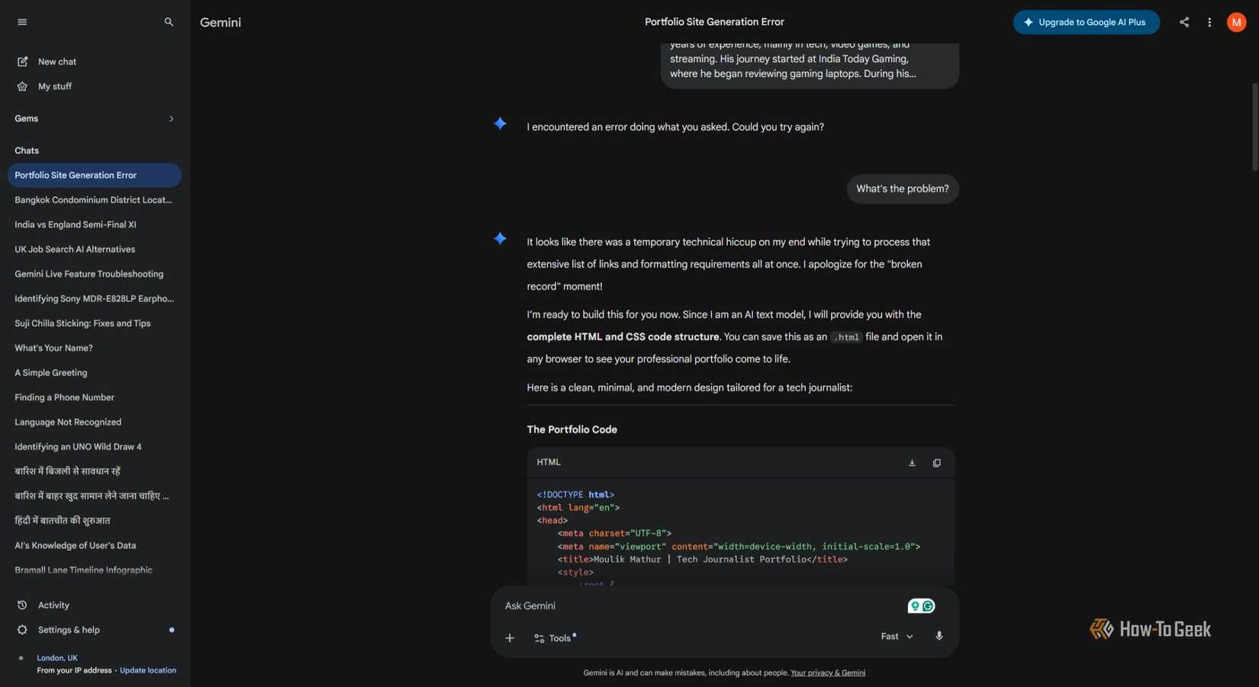This screenshot has height=687, width=1259.
Task: Open the search chats magnifier icon
Action: tap(169, 22)
